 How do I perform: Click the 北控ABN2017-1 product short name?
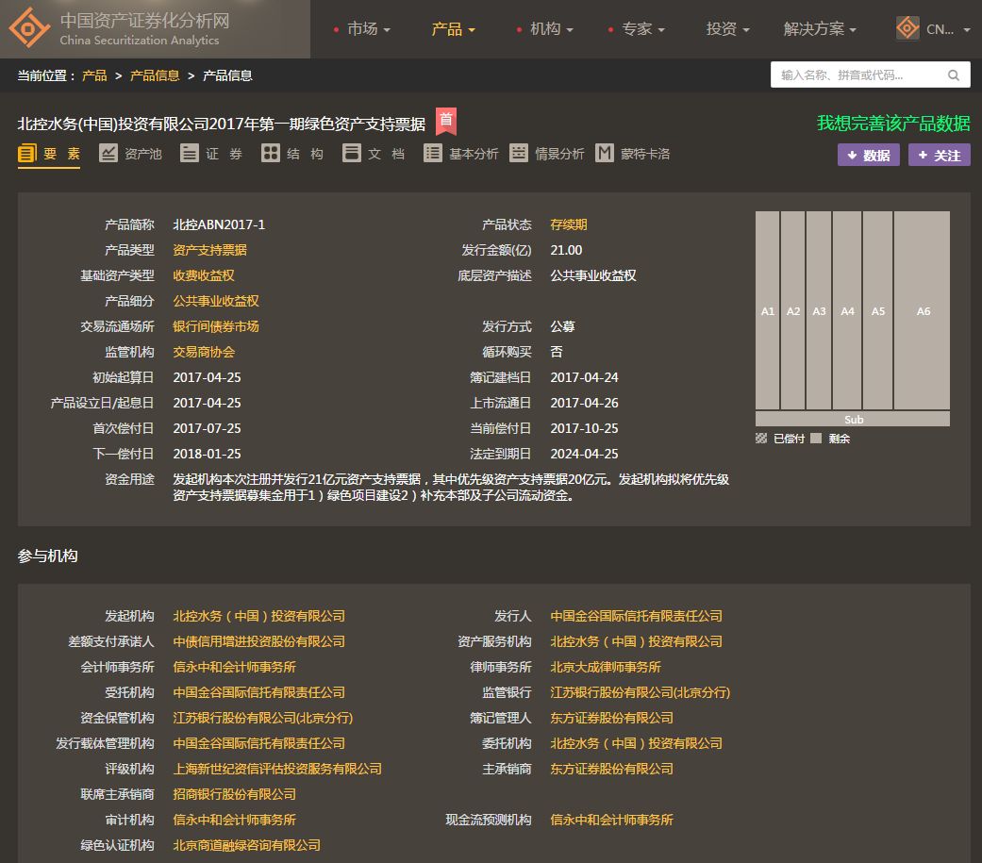pyautogui.click(x=219, y=224)
